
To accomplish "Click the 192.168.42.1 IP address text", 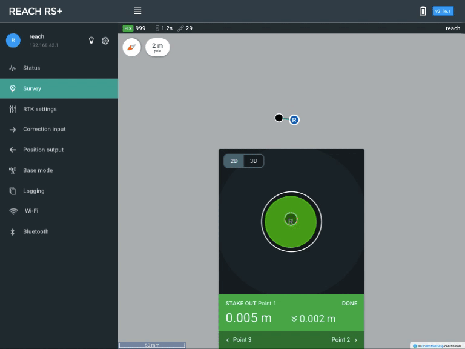I will point(44,45).
